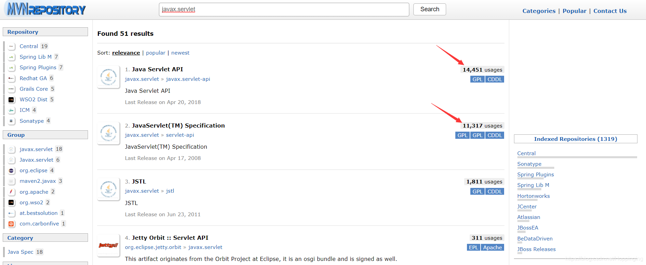Open Jetty Orbit :: Servlet API title
The width and height of the screenshot is (646, 265).
[x=170, y=238]
